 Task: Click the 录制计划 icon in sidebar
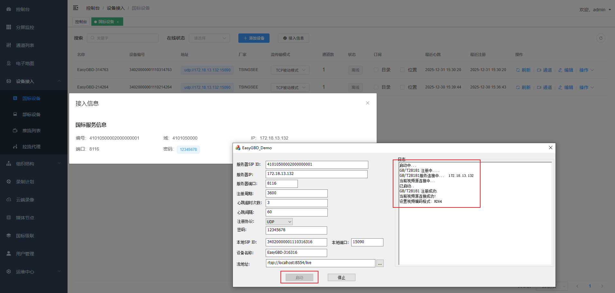pyautogui.click(x=9, y=182)
